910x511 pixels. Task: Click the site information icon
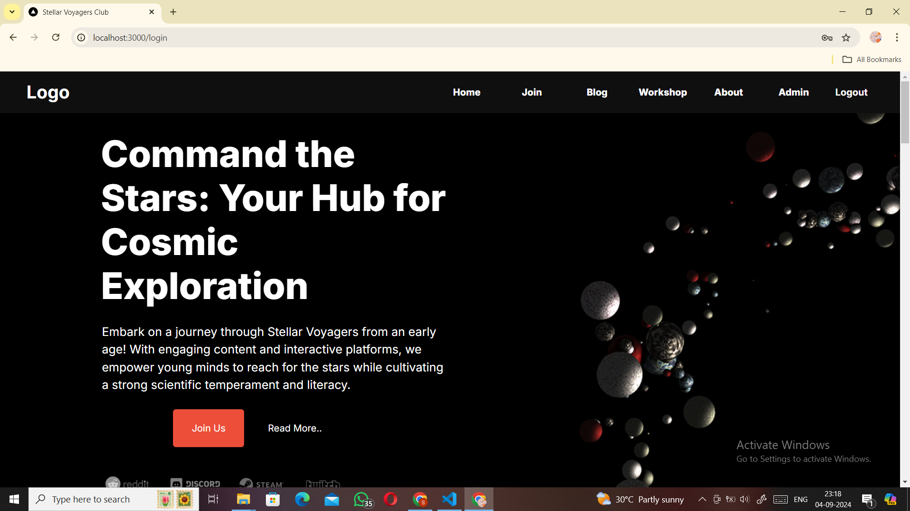(x=82, y=38)
